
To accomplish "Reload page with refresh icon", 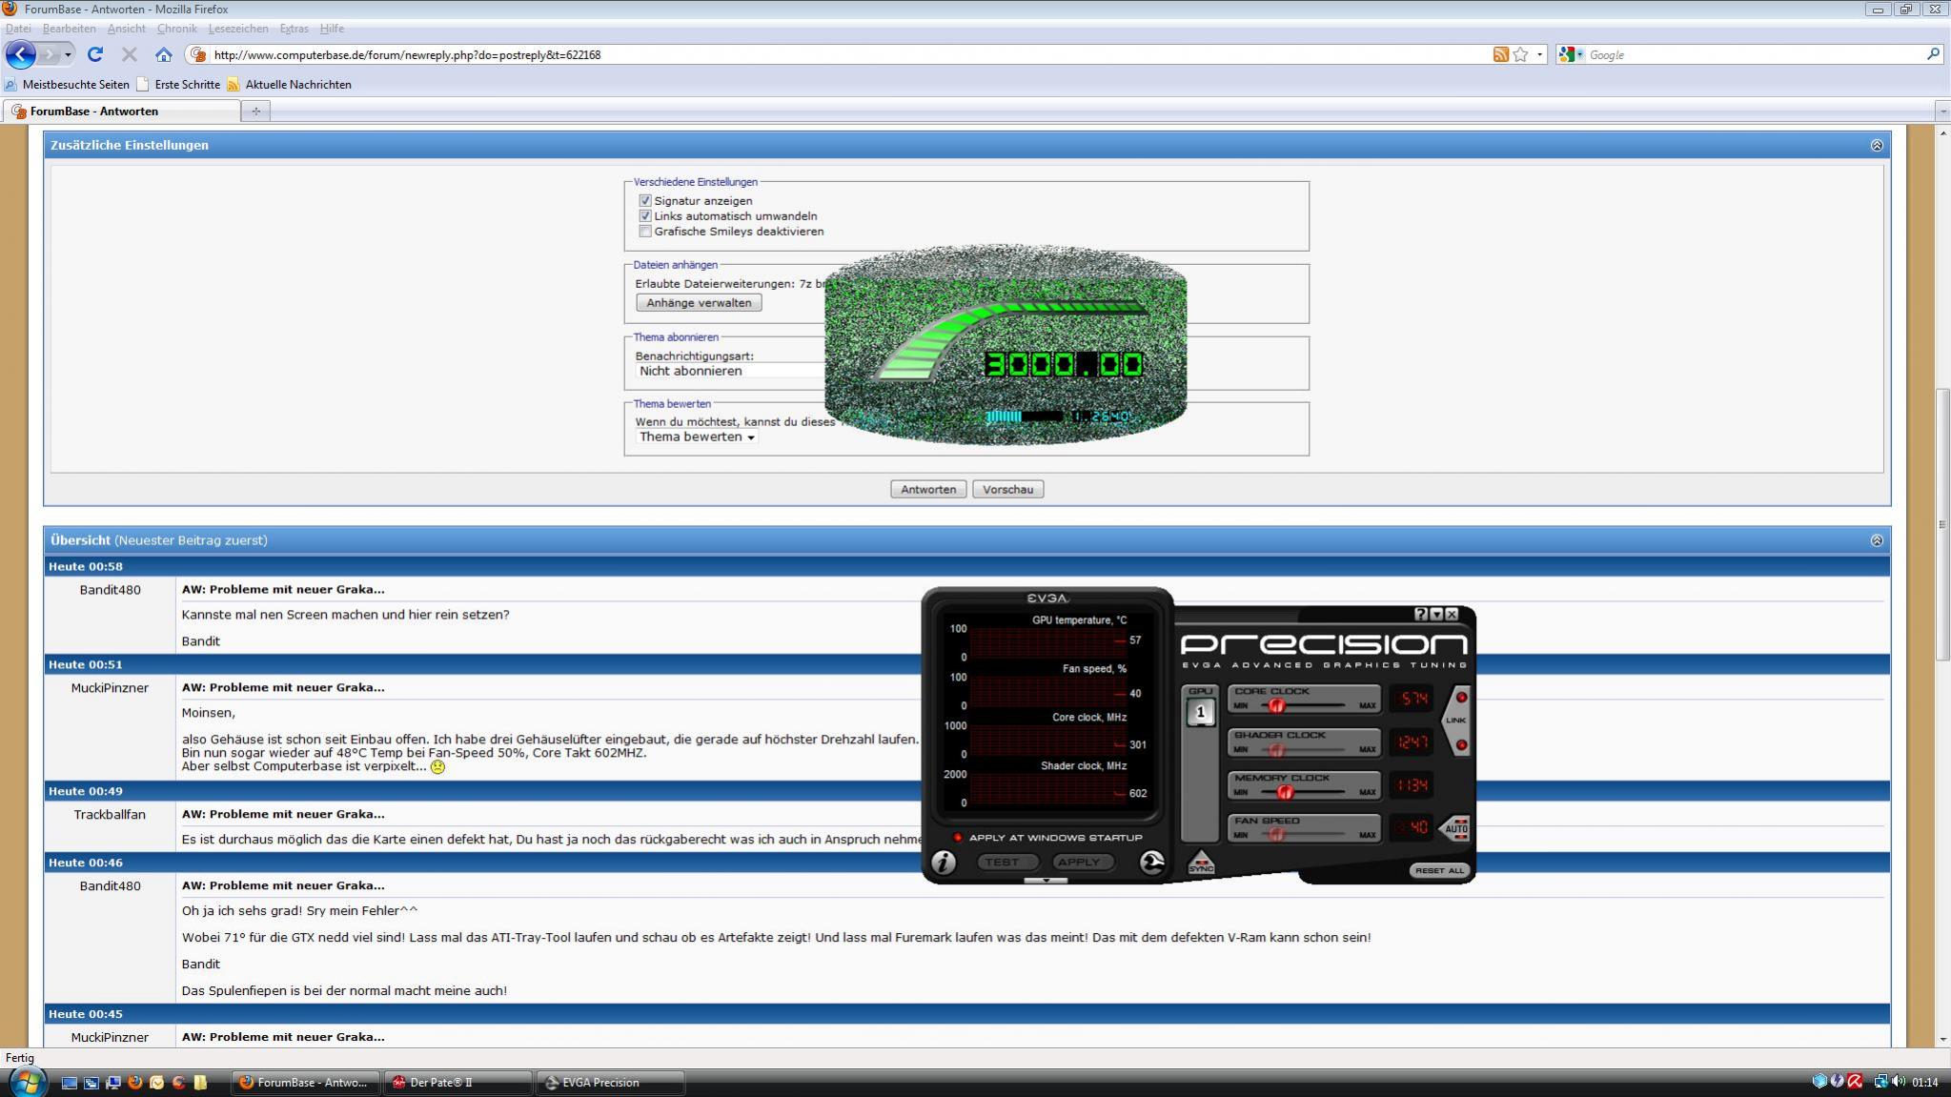I will pos(94,55).
